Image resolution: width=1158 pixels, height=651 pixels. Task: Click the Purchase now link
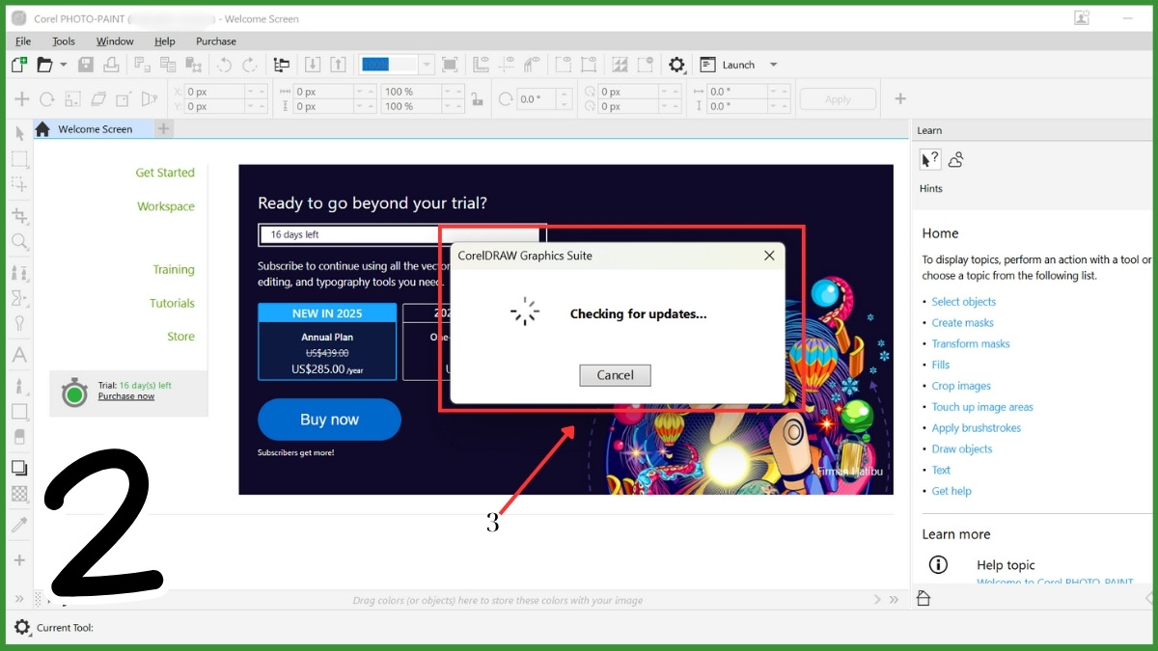click(x=126, y=396)
